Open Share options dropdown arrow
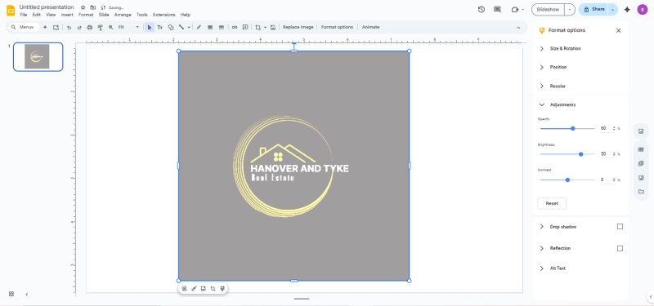 coord(612,9)
